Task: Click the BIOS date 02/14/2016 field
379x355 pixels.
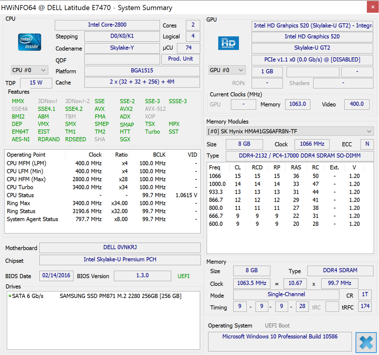Action: pos(56,276)
